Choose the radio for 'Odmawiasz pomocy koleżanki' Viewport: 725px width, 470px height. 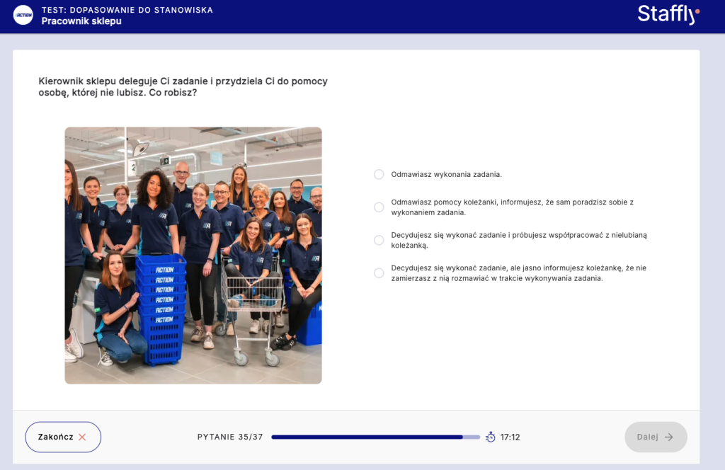379,207
